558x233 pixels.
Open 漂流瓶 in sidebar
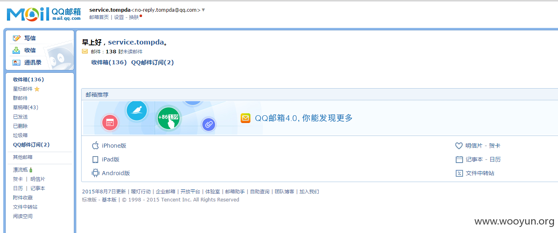coord(20,170)
